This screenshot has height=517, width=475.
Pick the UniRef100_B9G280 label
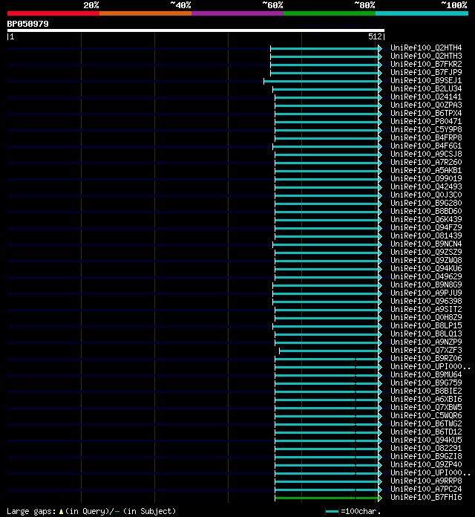pos(426,203)
